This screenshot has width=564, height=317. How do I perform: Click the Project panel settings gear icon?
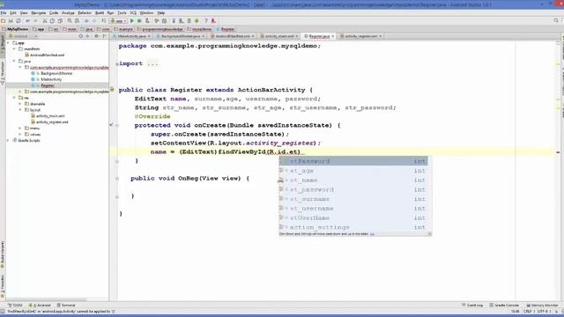(x=96, y=36)
